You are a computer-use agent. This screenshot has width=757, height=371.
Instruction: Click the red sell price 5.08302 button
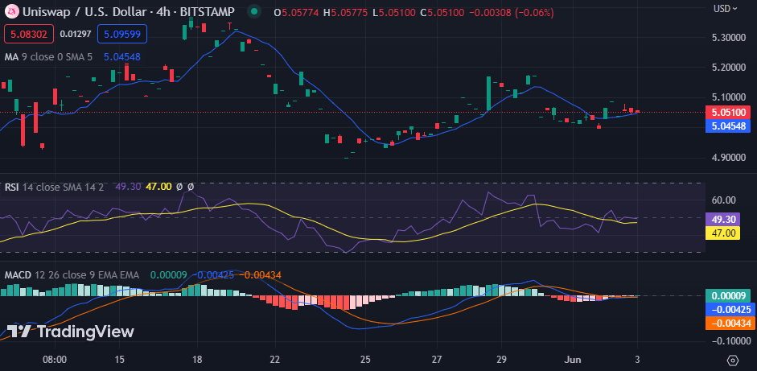29,35
